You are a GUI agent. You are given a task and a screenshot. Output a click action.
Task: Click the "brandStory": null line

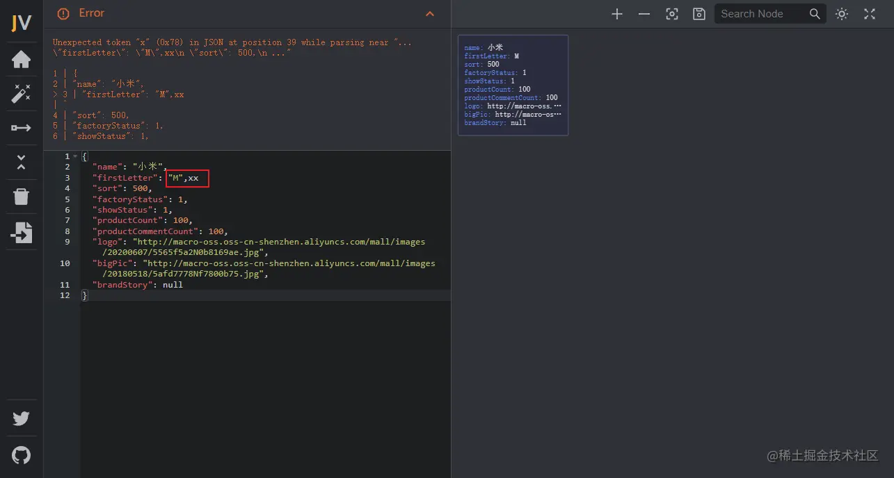click(138, 285)
